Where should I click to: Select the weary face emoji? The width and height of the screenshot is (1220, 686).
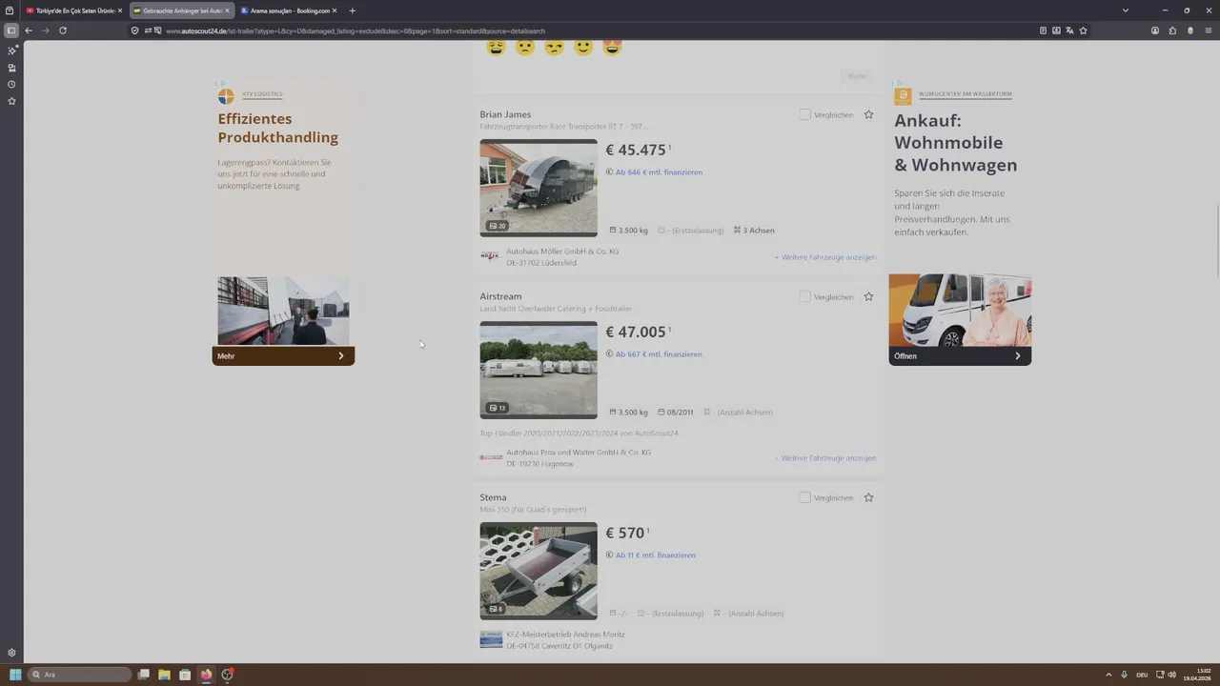pyautogui.click(x=496, y=47)
